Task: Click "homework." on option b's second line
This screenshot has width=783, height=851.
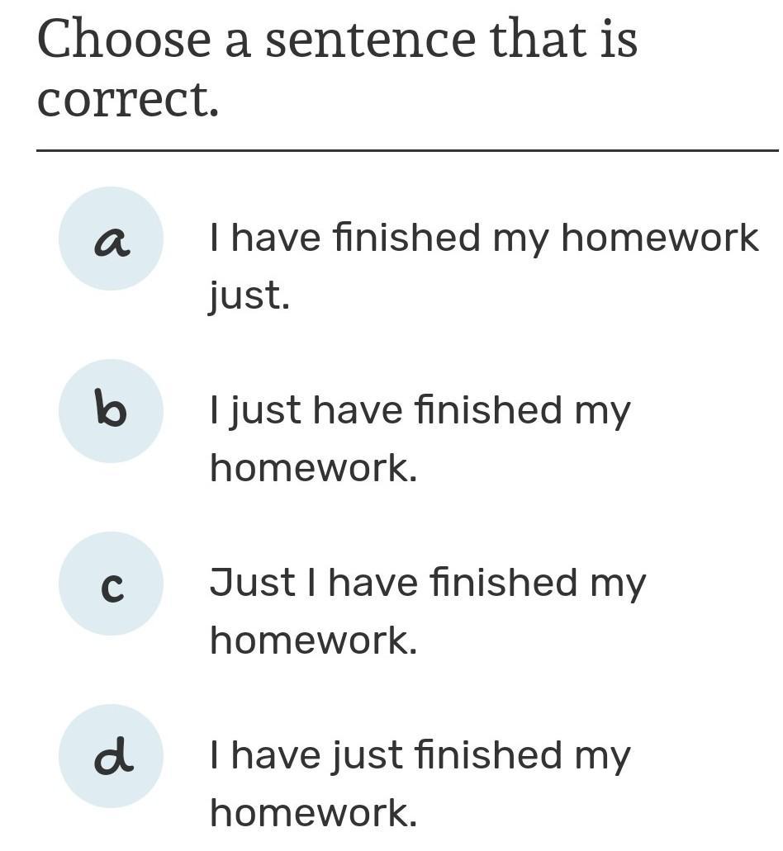Action: 313,468
